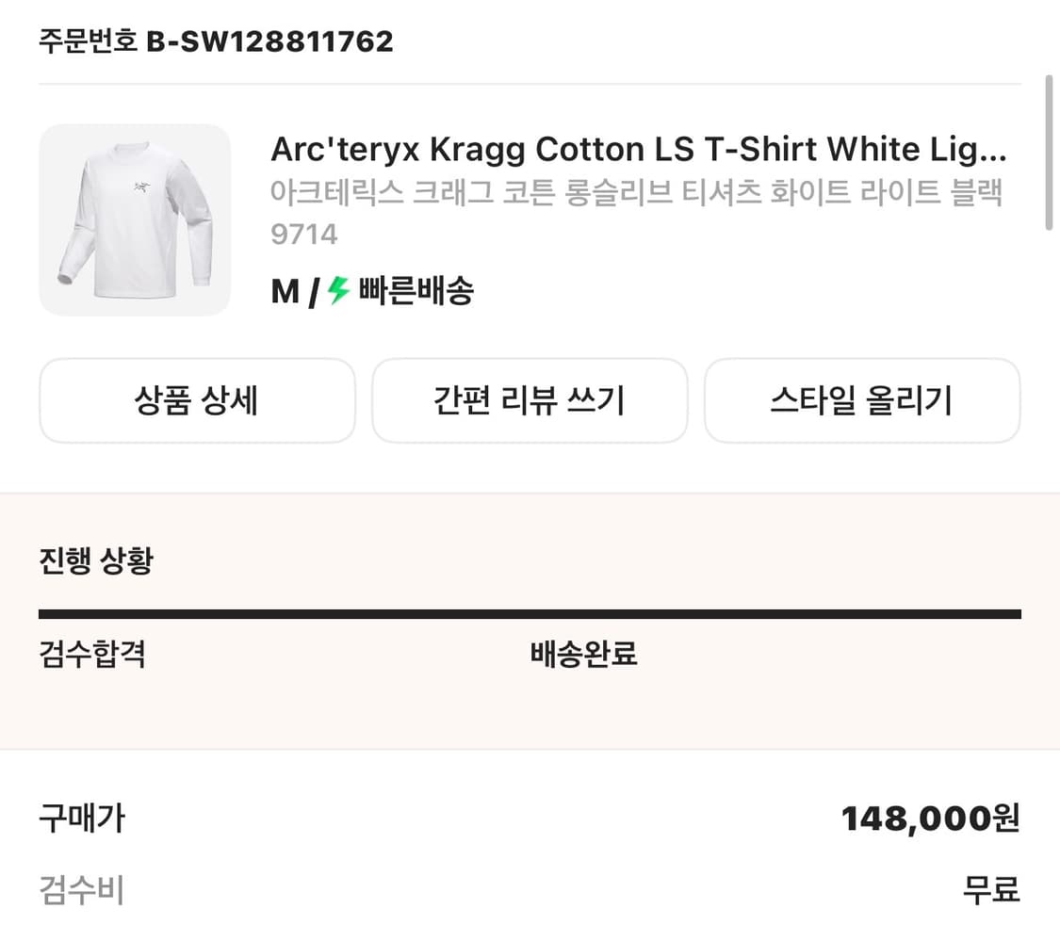
Task: Click the 빠른배송 label
Action: pyautogui.click(x=416, y=292)
